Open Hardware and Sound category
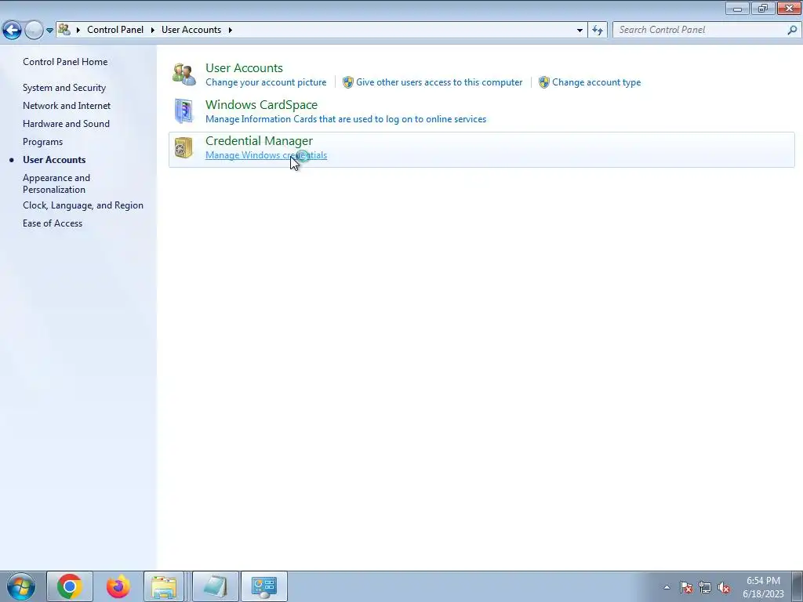The height and width of the screenshot is (602, 803). (66, 123)
